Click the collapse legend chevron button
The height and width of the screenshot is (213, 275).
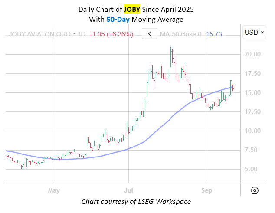(x=150, y=34)
